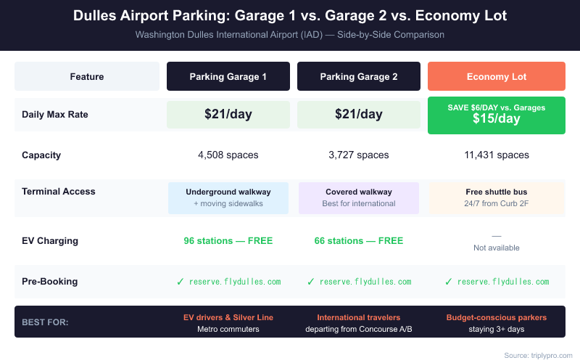The width and height of the screenshot is (580, 363).
Task: Click the 66 stations — FREE text
Action: pos(359,240)
